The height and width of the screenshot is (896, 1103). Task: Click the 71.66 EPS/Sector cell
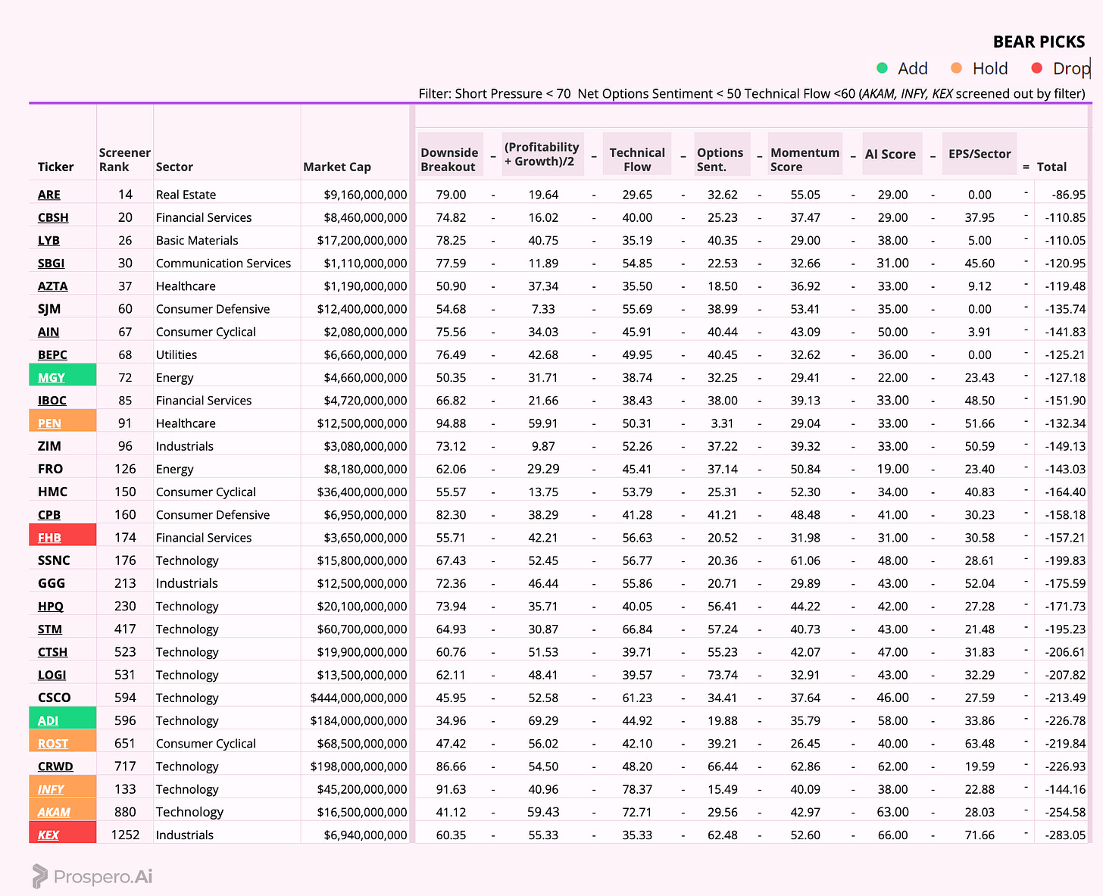coord(980,835)
